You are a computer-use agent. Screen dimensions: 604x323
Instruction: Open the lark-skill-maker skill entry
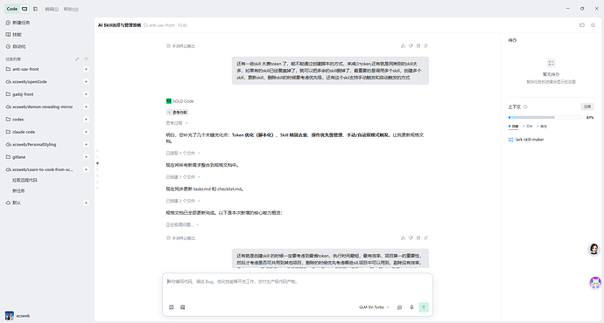pos(526,140)
